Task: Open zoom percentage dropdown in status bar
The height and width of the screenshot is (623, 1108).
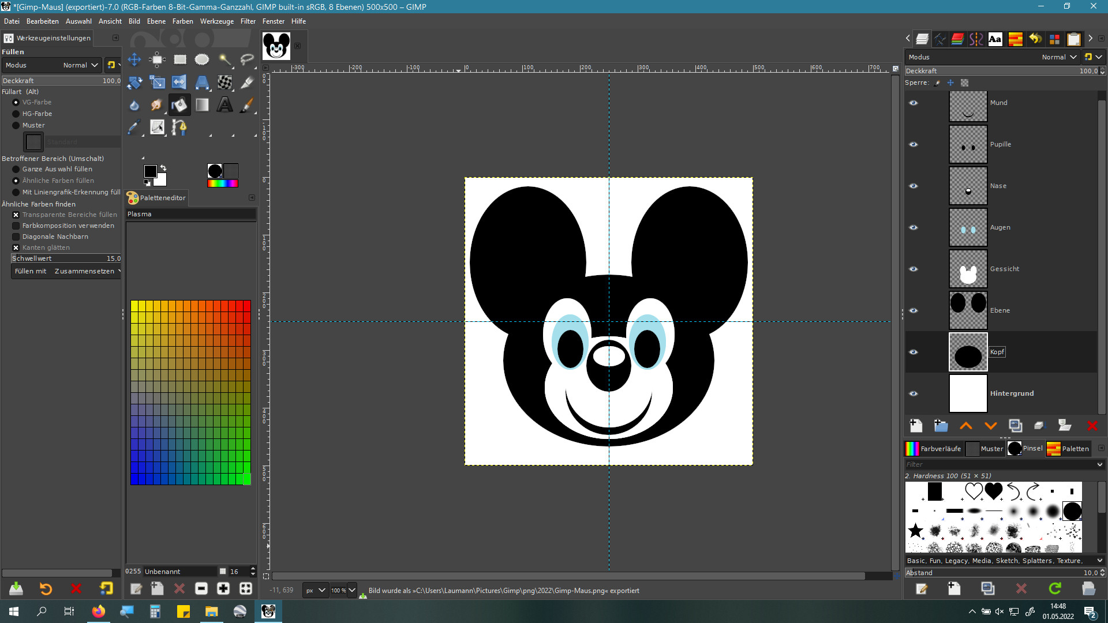Action: click(351, 590)
